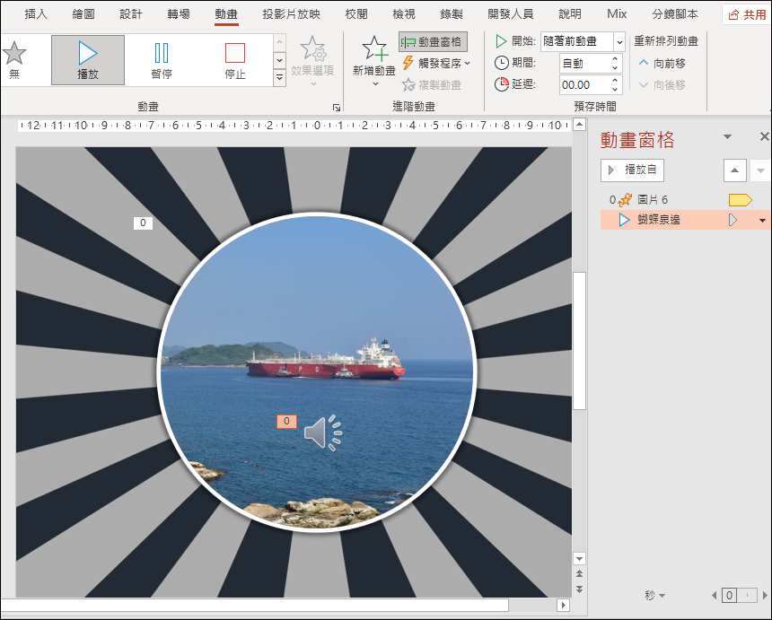Image resolution: width=772 pixels, height=620 pixels.
Task: Move selected animation down in pane
Action: (x=760, y=170)
